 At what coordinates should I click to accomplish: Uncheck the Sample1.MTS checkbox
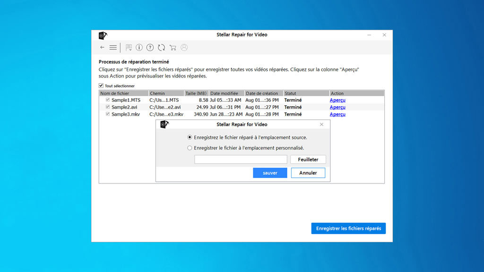pyautogui.click(x=108, y=100)
